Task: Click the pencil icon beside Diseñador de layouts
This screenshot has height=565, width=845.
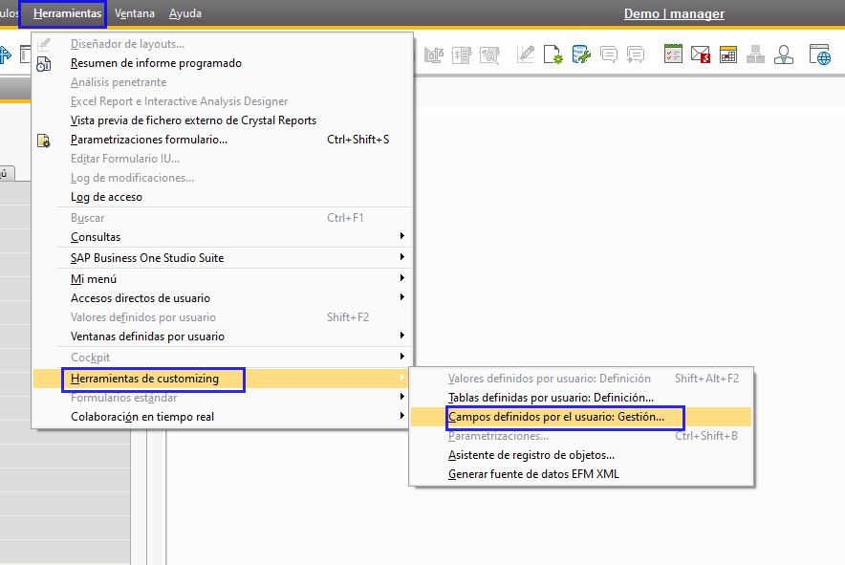Action: (44, 44)
